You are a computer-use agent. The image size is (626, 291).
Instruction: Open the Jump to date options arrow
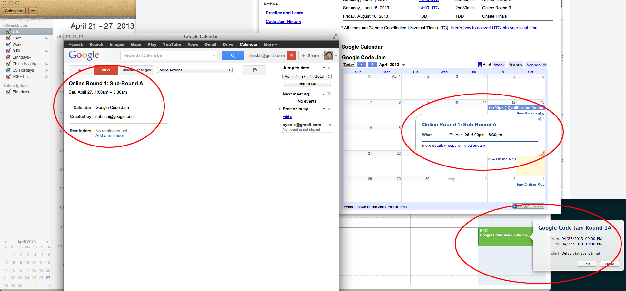point(324,68)
